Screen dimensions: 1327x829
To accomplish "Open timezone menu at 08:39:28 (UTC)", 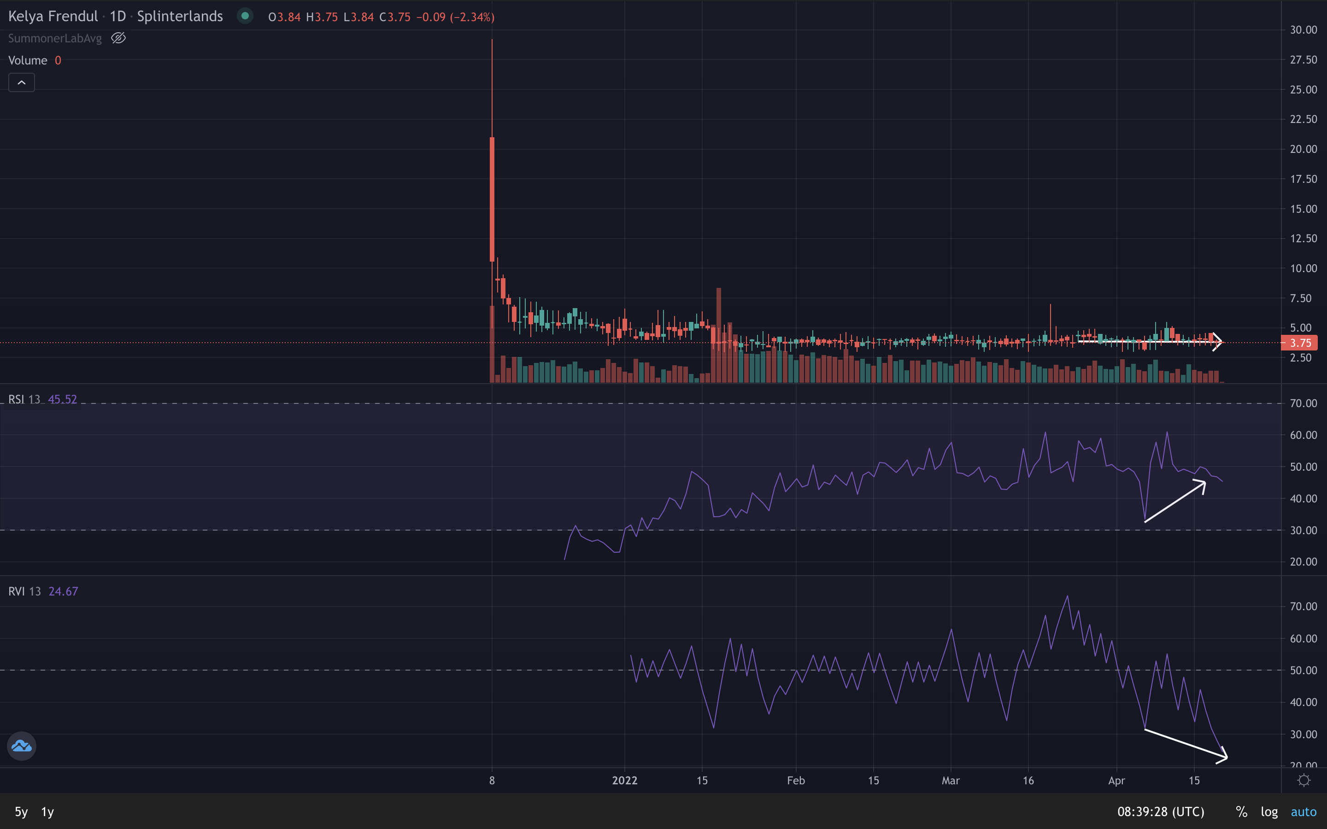I will click(x=1161, y=812).
